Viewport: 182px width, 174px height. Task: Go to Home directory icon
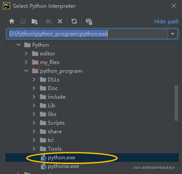tap(12, 21)
